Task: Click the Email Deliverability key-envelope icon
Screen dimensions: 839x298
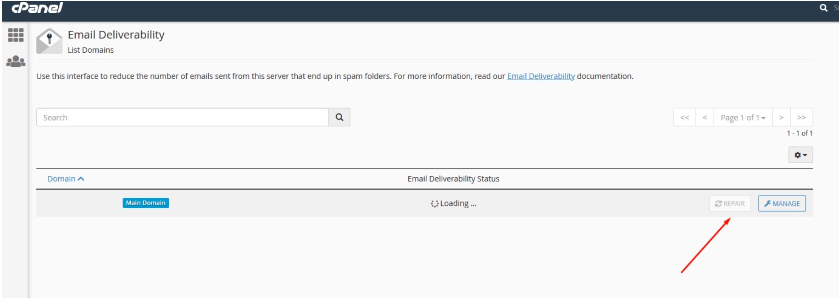Action: point(49,40)
